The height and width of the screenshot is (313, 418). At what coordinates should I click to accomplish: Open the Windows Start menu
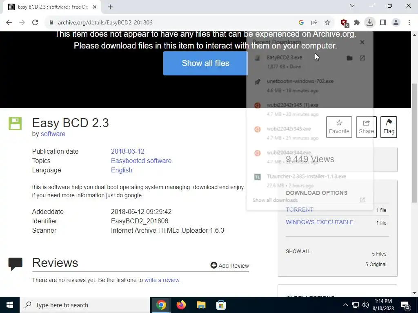point(10,305)
